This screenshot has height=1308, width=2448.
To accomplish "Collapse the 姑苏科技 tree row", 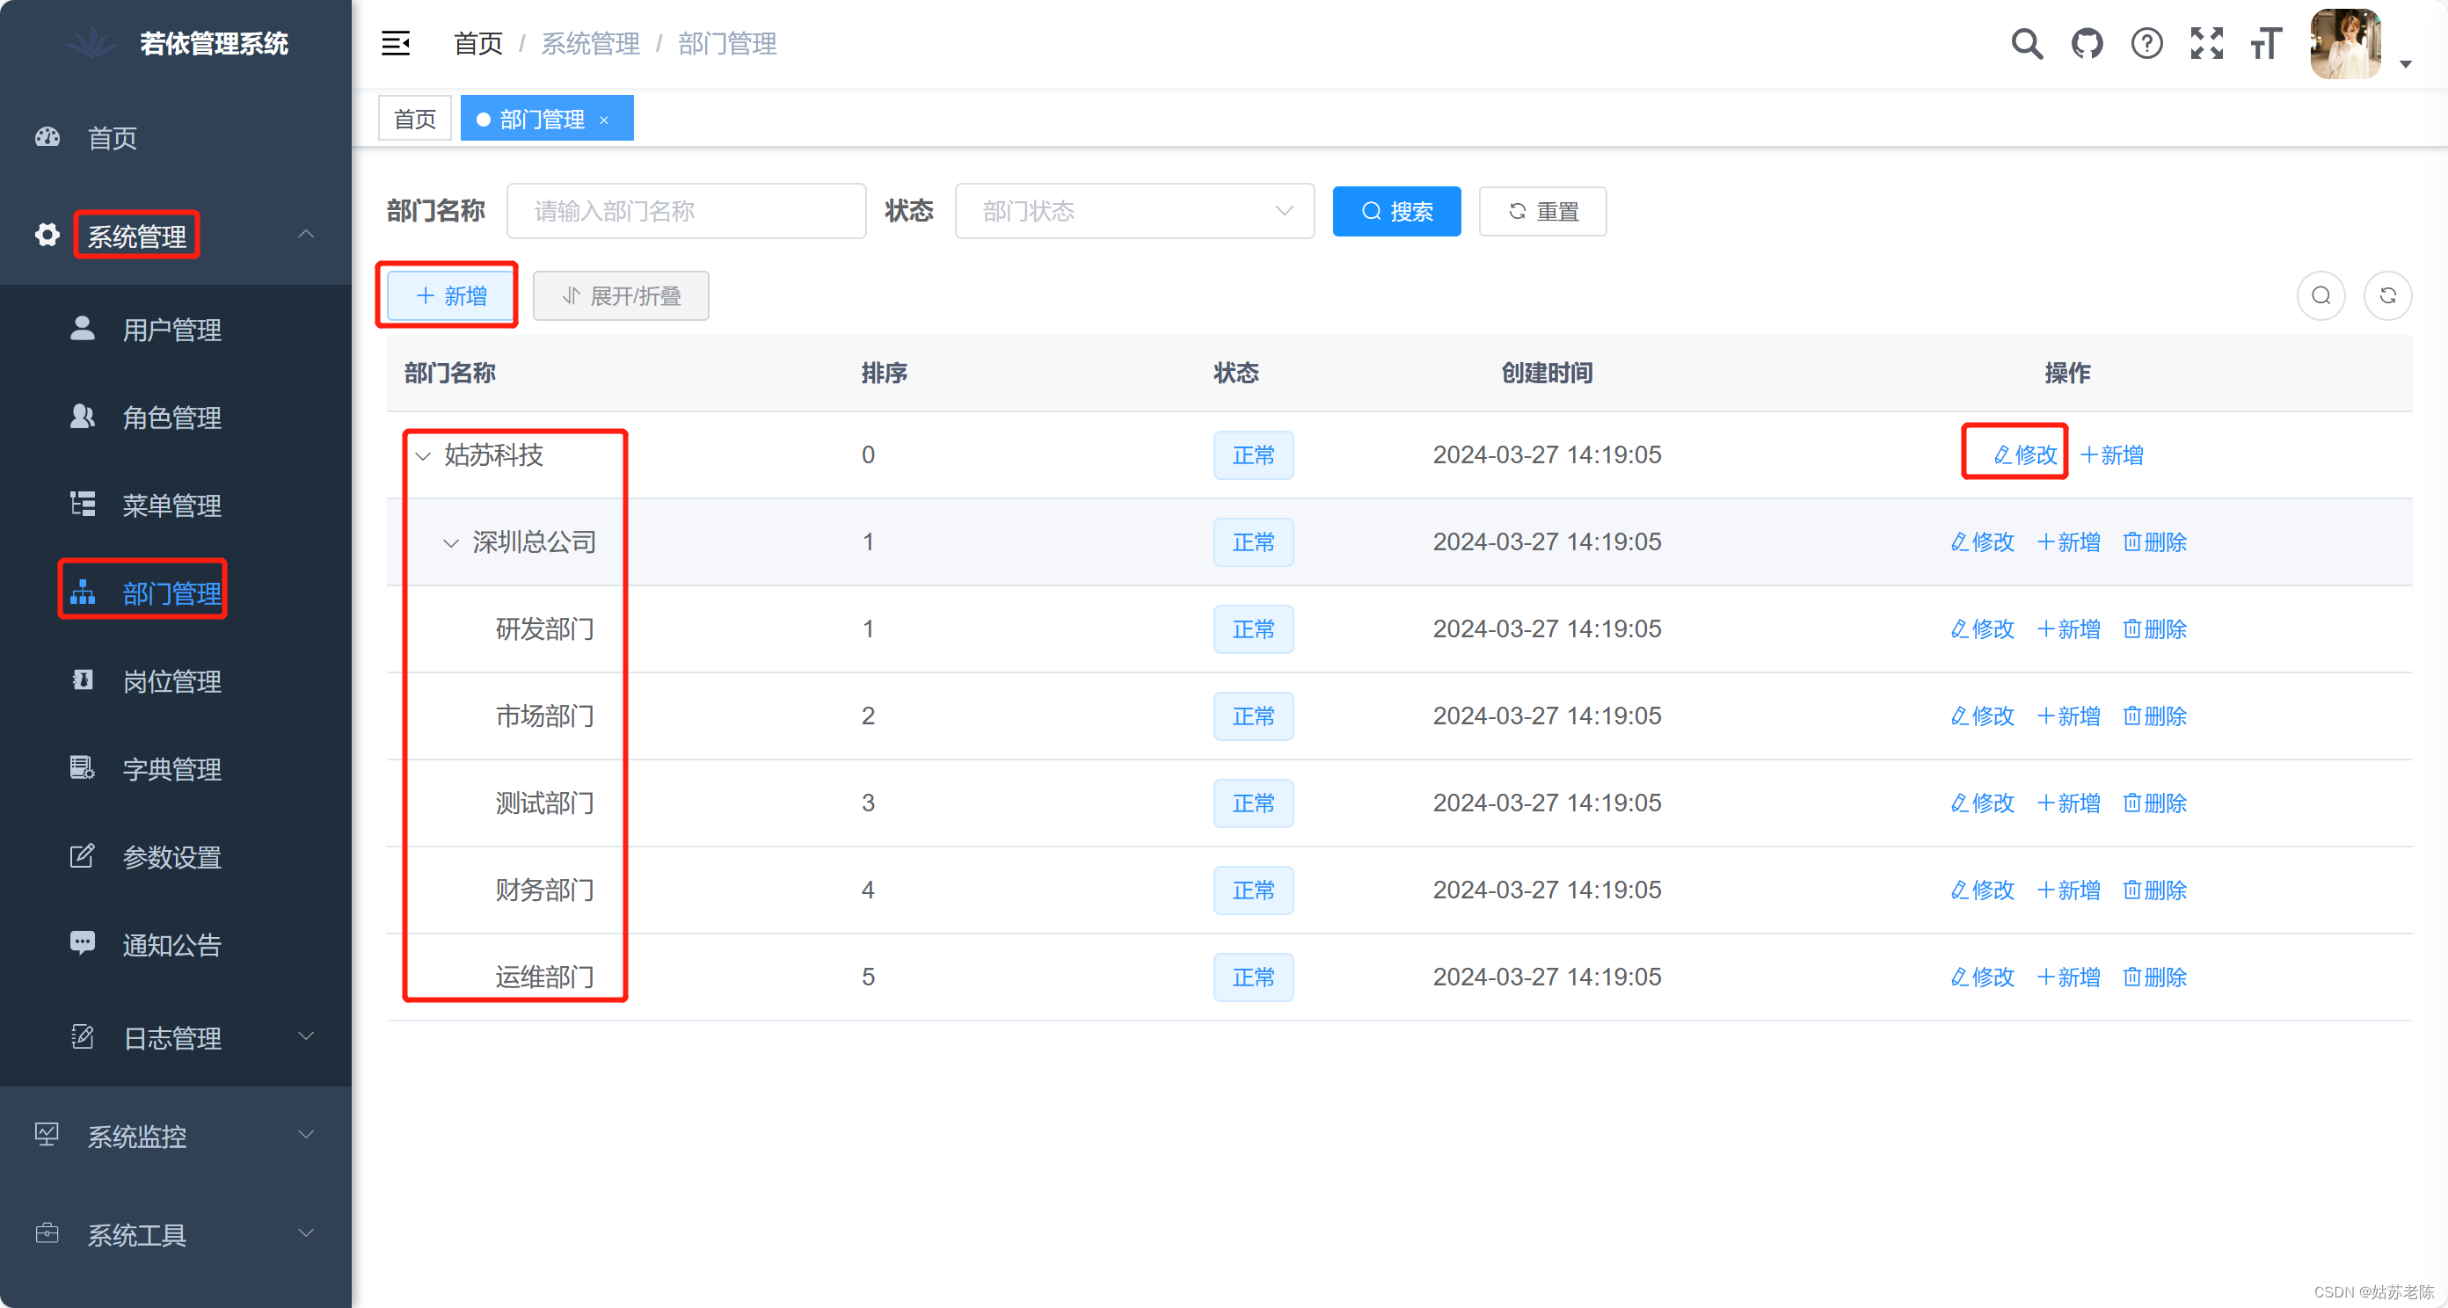I will 424,456.
